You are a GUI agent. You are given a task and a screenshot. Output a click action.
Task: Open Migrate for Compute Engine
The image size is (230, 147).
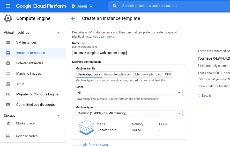pyautogui.click(x=37, y=94)
